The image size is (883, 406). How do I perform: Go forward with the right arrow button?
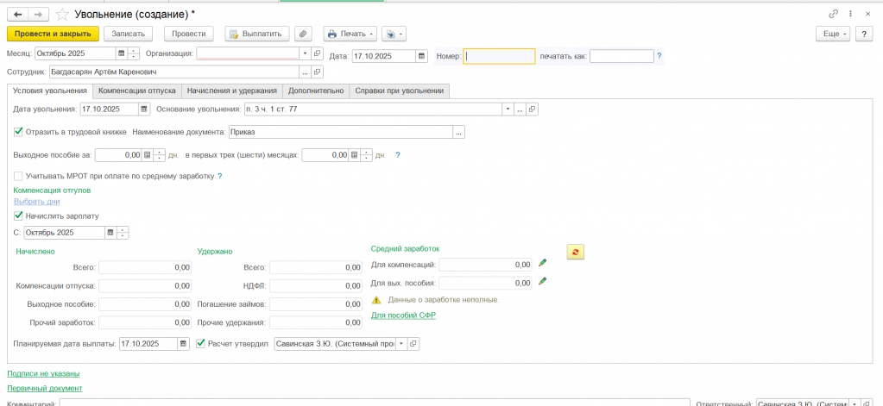(38, 14)
